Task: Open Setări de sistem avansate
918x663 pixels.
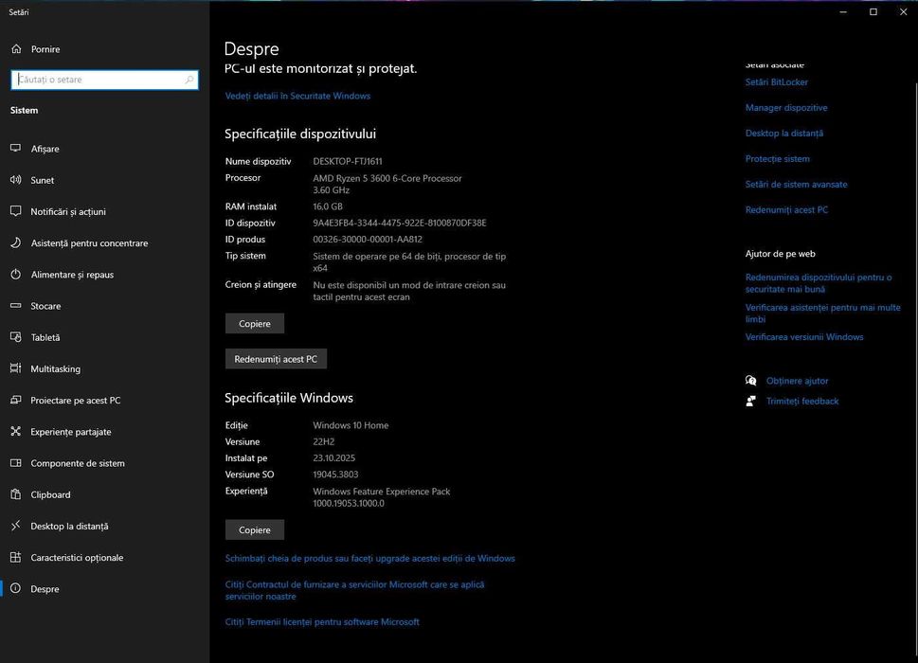Action: point(796,185)
